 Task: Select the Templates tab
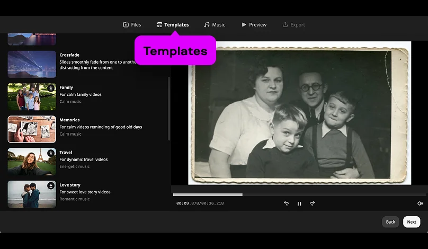point(173,25)
